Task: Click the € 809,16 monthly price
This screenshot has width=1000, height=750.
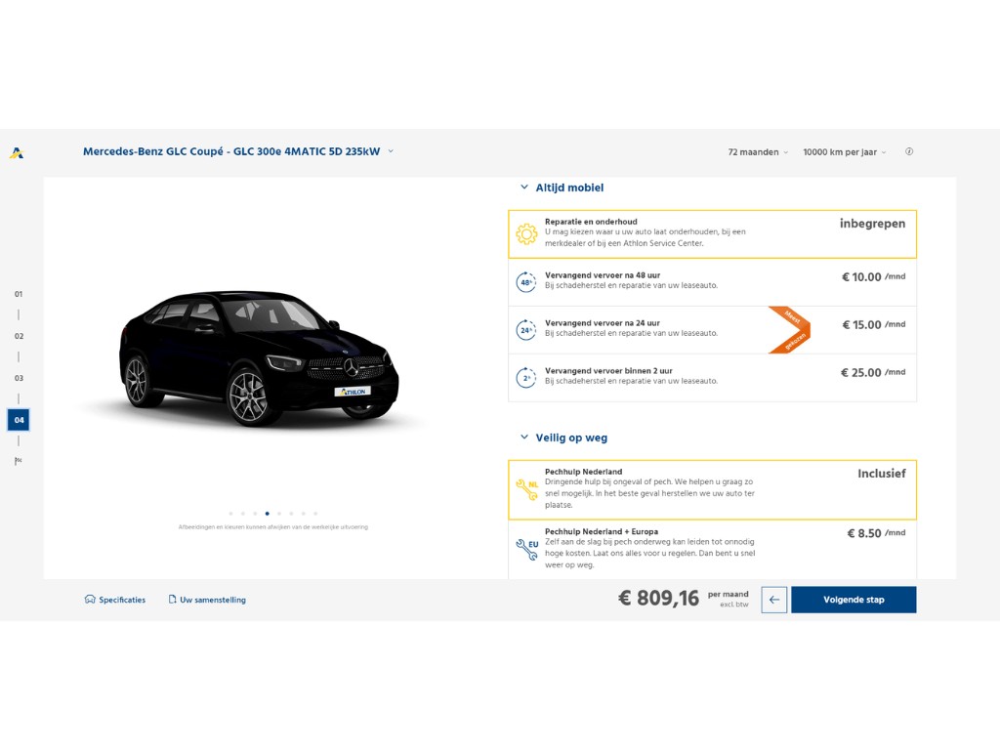Action: (x=659, y=599)
